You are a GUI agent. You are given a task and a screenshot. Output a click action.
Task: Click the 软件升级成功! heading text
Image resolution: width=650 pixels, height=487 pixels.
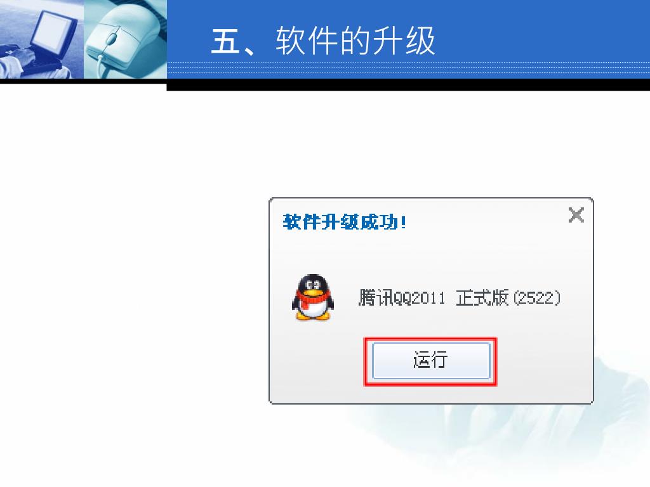(345, 222)
